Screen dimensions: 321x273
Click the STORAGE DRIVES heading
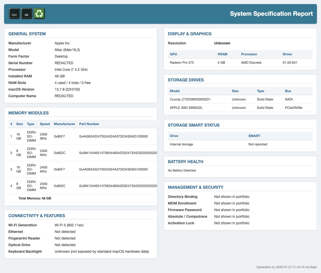186,80
